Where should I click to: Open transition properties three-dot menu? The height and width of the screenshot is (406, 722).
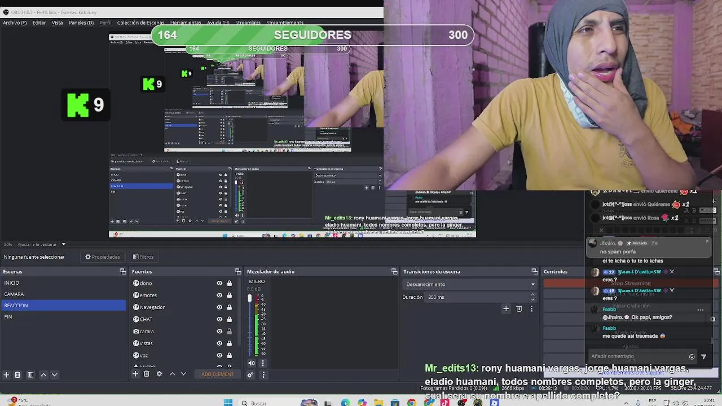pos(531,308)
